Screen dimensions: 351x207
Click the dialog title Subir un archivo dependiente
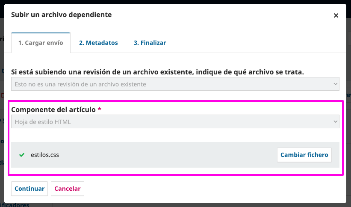click(61, 15)
